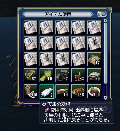
Task: Select the first statue book in third row
Action: click(46, 59)
